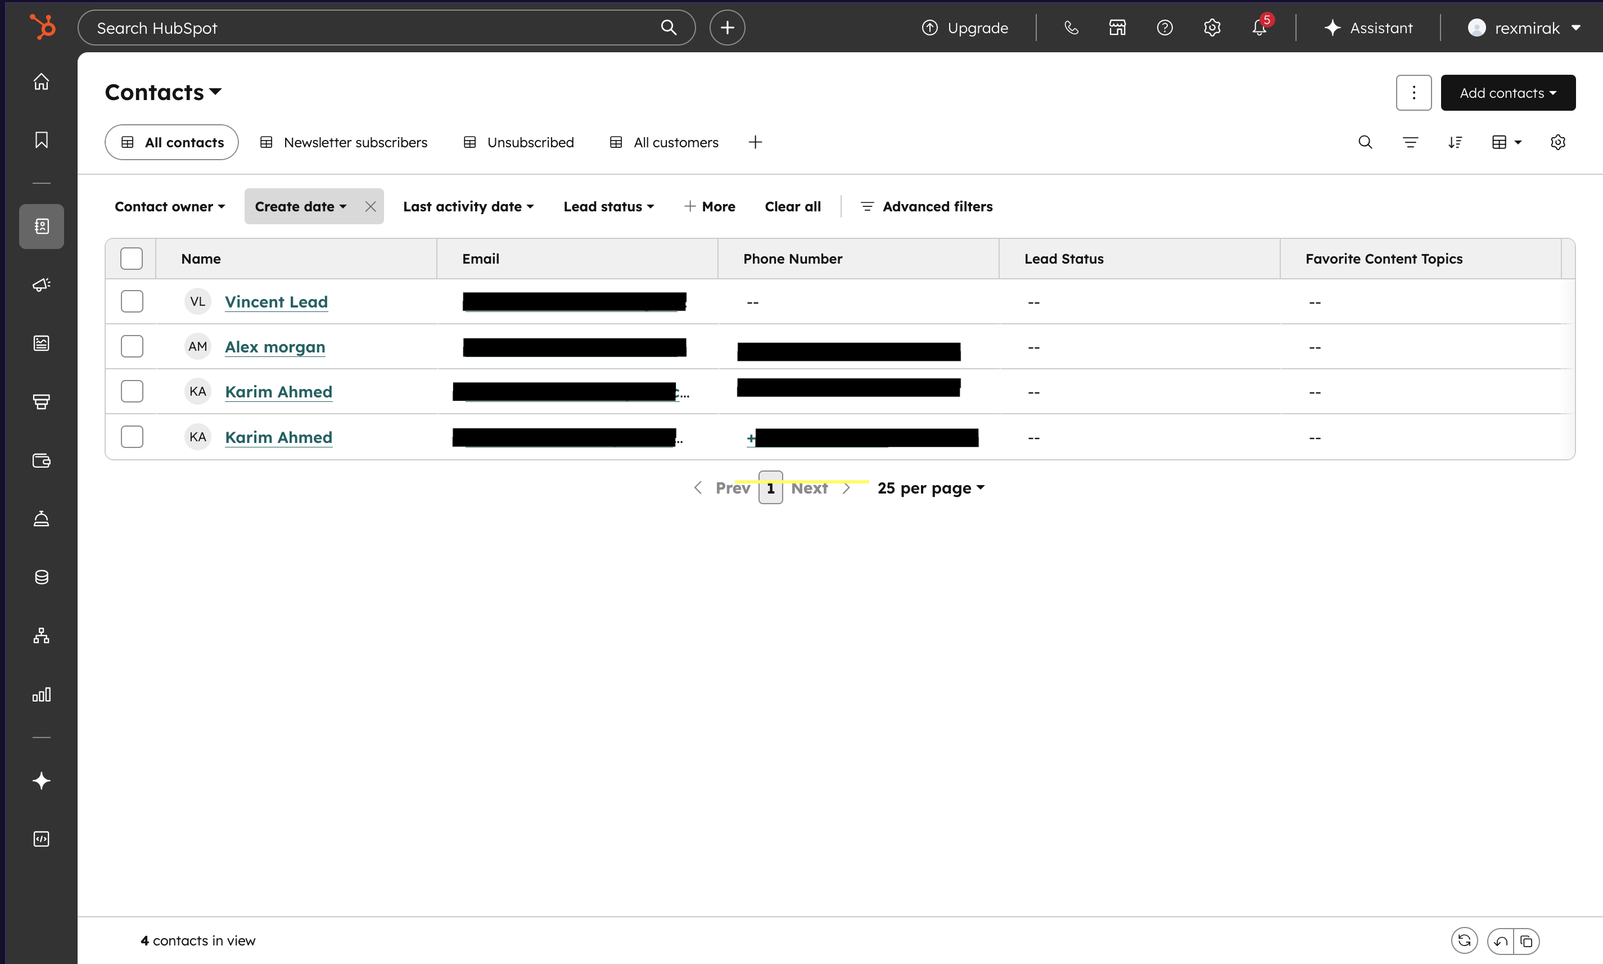Open the Marketing megaphone icon
The height and width of the screenshot is (964, 1603).
pos(42,284)
